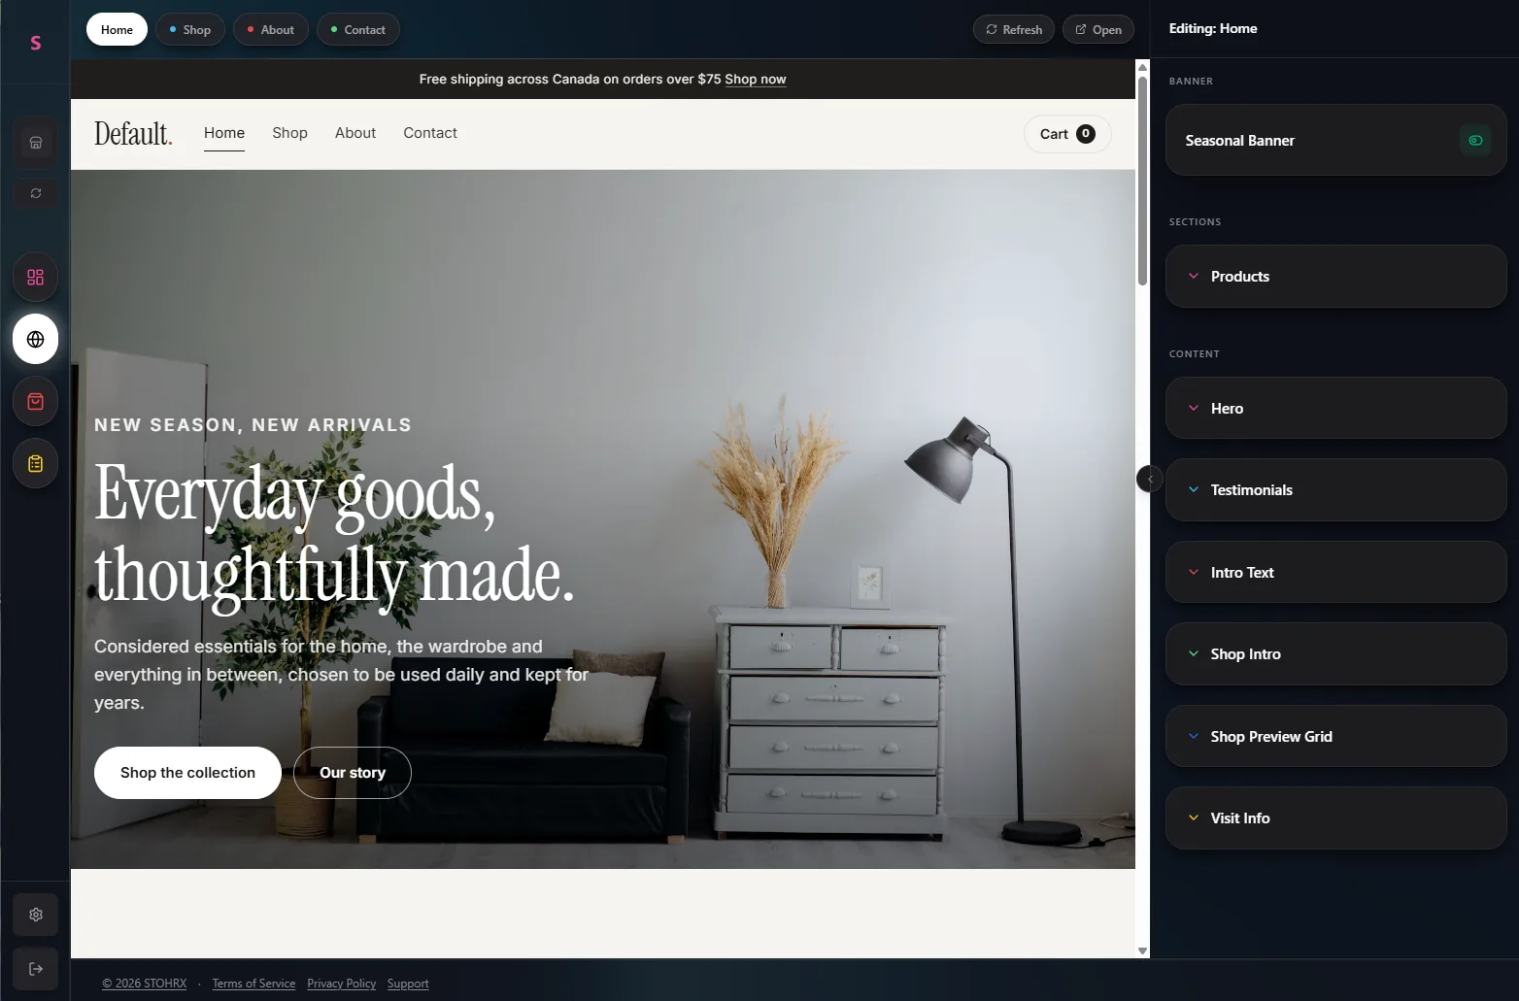Open the © 2026 STOHRX footer link
Viewport: 1519px width, 1001px height.
tap(145, 984)
